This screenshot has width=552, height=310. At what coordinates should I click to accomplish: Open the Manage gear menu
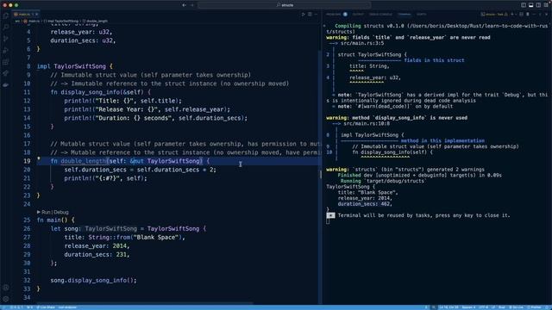(x=6, y=299)
